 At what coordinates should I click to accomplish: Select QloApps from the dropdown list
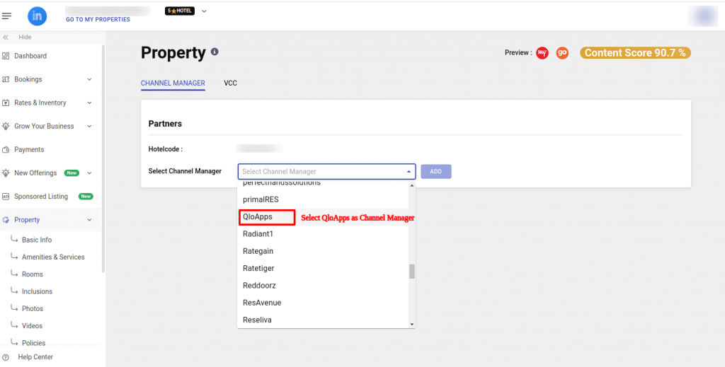[x=323, y=216]
